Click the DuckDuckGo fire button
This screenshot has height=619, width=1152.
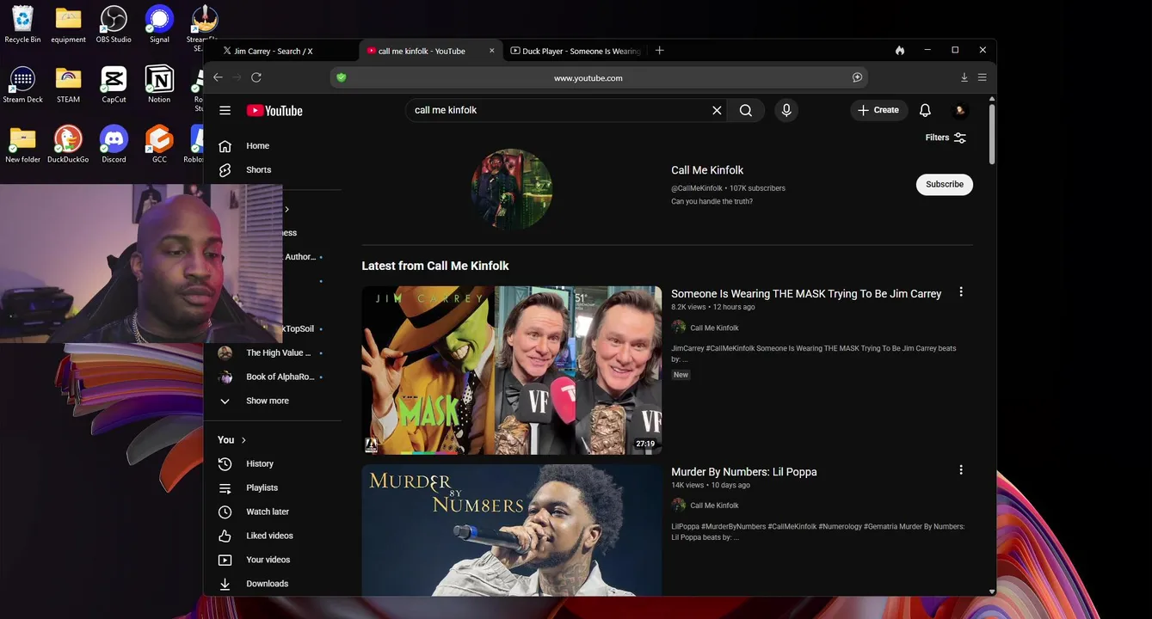pos(900,51)
